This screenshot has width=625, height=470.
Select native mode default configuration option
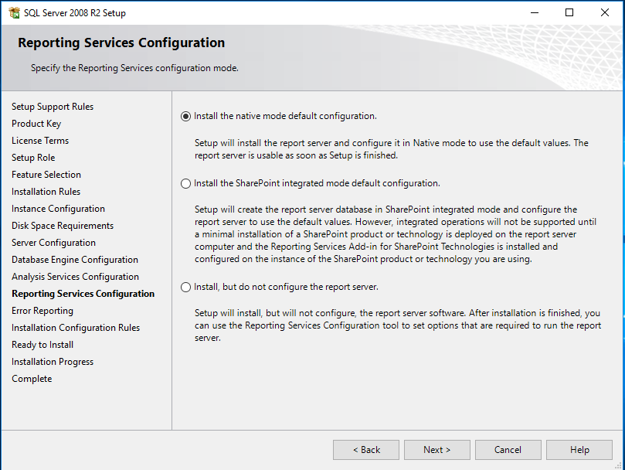coord(185,117)
